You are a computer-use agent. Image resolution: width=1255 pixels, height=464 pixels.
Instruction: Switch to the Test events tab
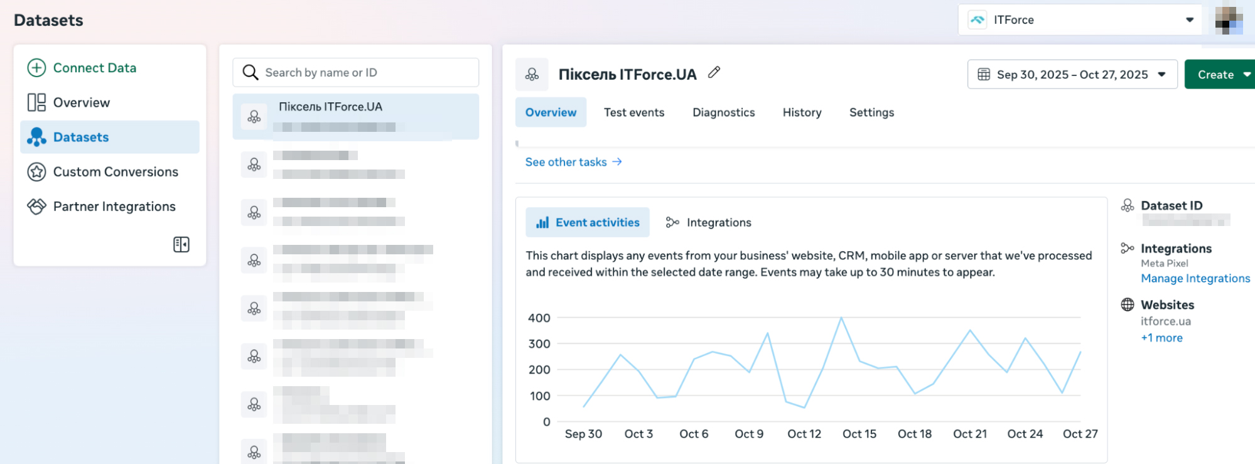tap(633, 112)
